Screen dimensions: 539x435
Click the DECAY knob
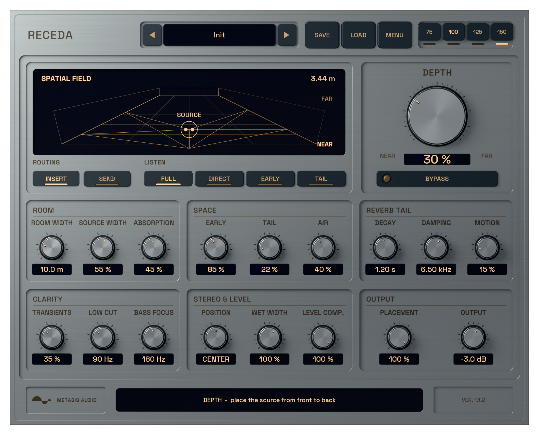pyautogui.click(x=385, y=248)
